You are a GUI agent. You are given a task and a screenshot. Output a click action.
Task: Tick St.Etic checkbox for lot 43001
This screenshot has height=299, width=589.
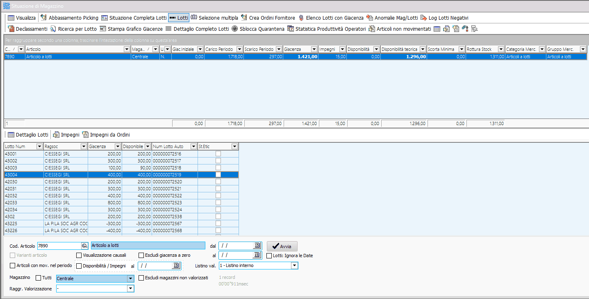pos(218,154)
